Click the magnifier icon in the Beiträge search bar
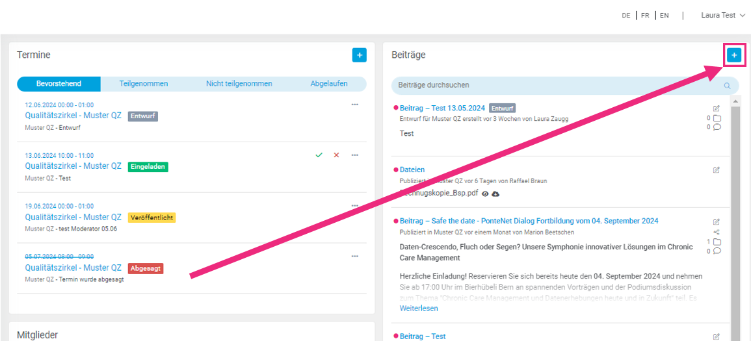This screenshot has width=751, height=341. point(727,86)
